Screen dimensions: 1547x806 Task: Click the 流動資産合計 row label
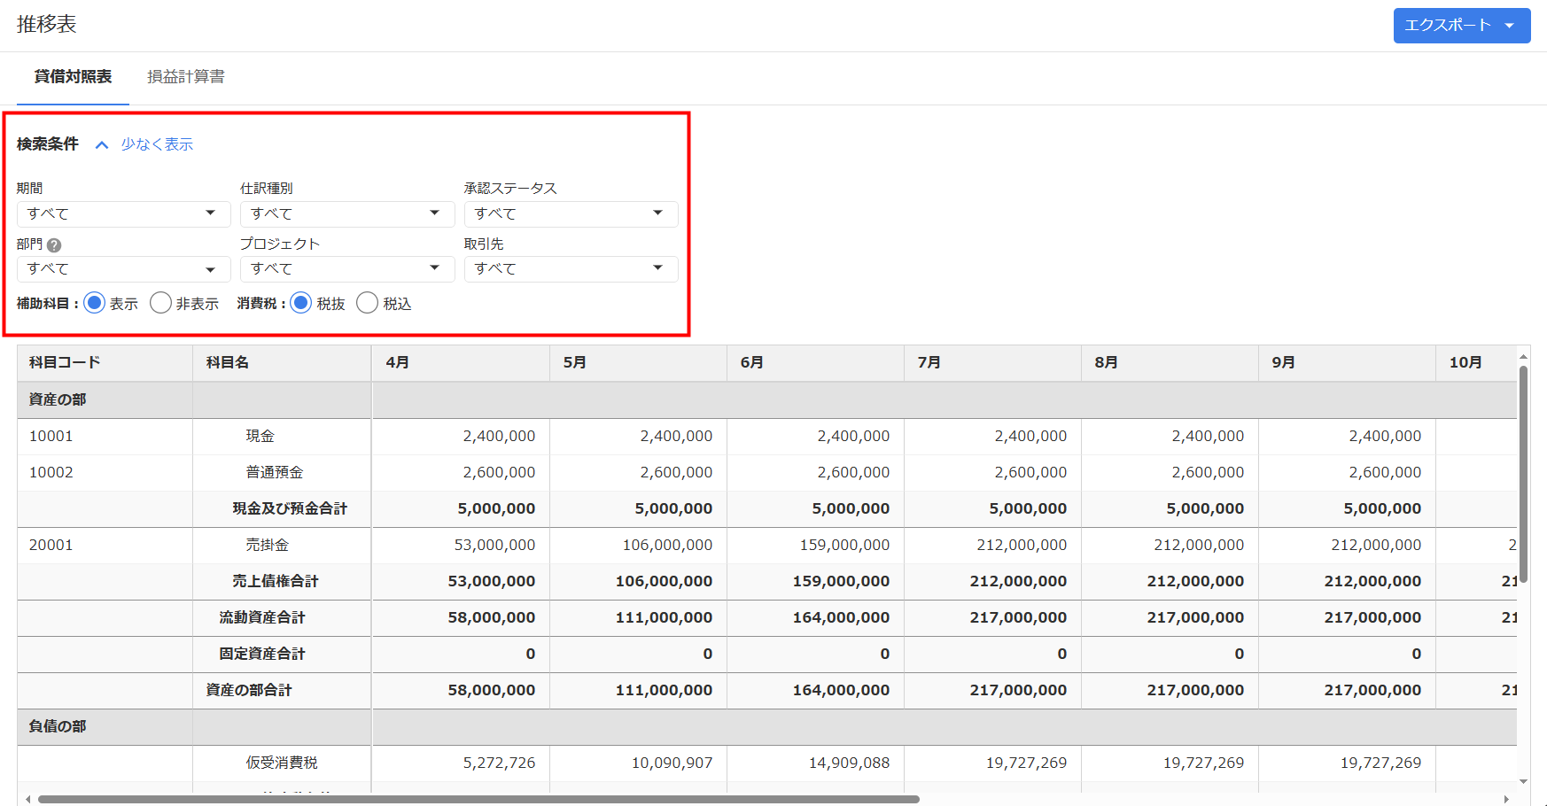pos(262,617)
